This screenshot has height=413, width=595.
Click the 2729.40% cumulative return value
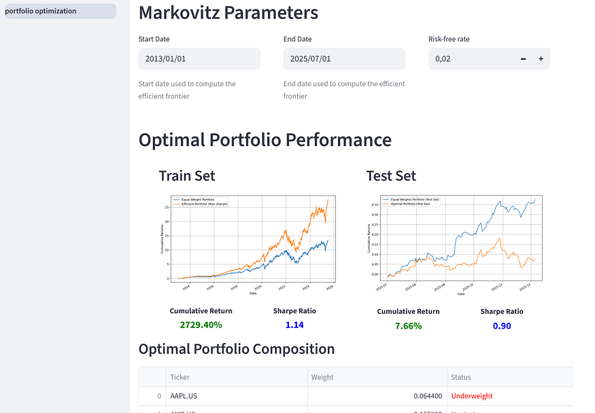point(201,325)
